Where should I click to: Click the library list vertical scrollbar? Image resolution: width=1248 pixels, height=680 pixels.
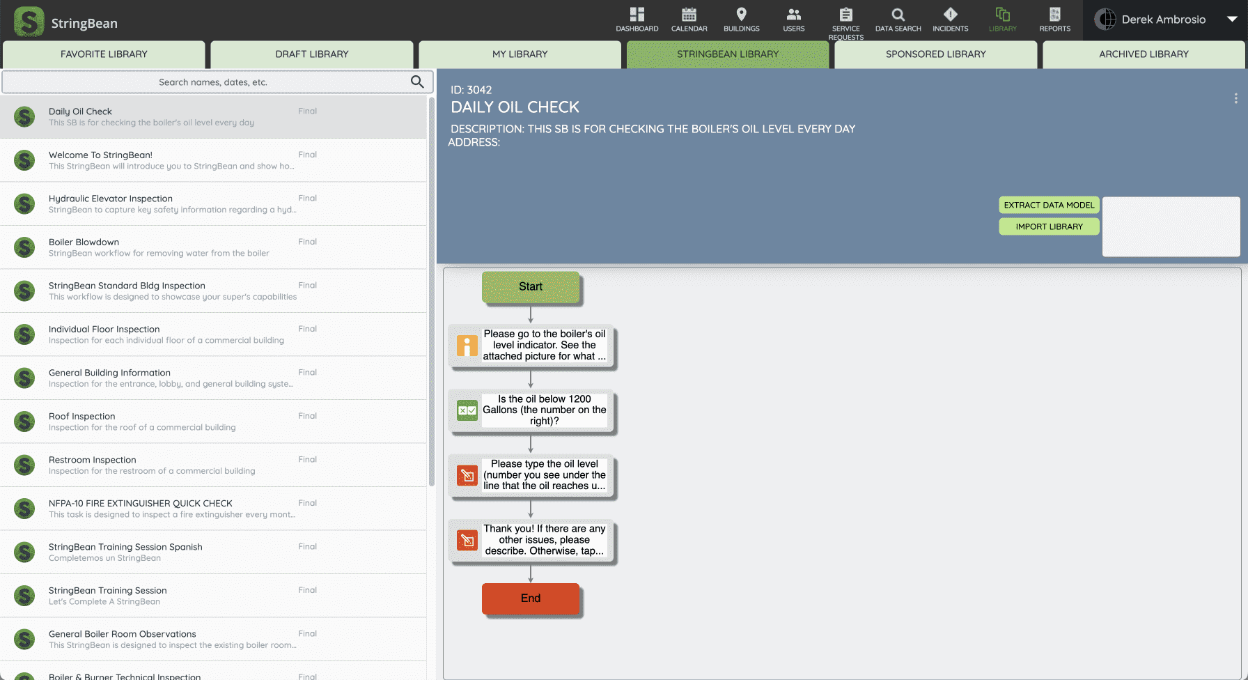[431, 293]
